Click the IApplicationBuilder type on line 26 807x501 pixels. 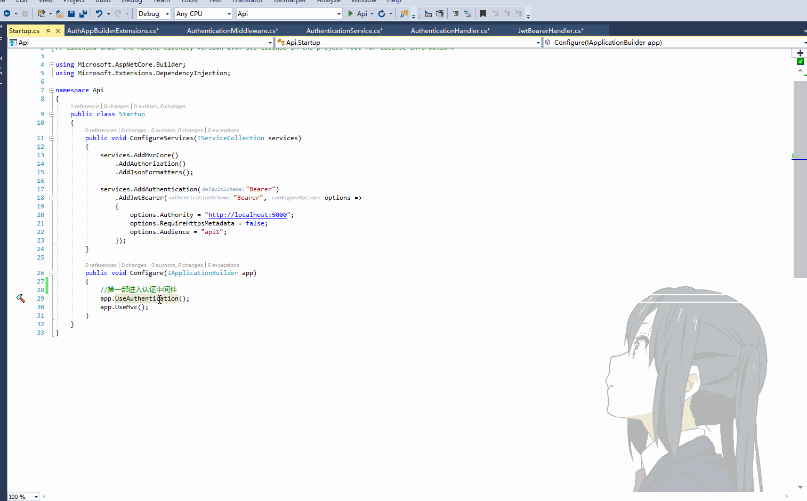point(203,273)
